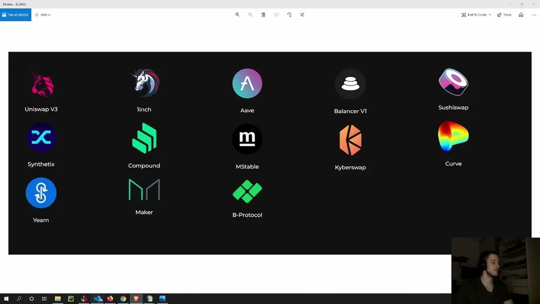Delete the photo with the trash icon

tap(263, 15)
